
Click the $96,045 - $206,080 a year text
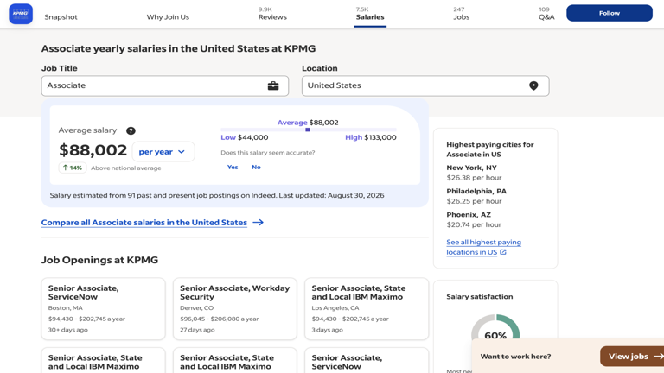(x=220, y=319)
